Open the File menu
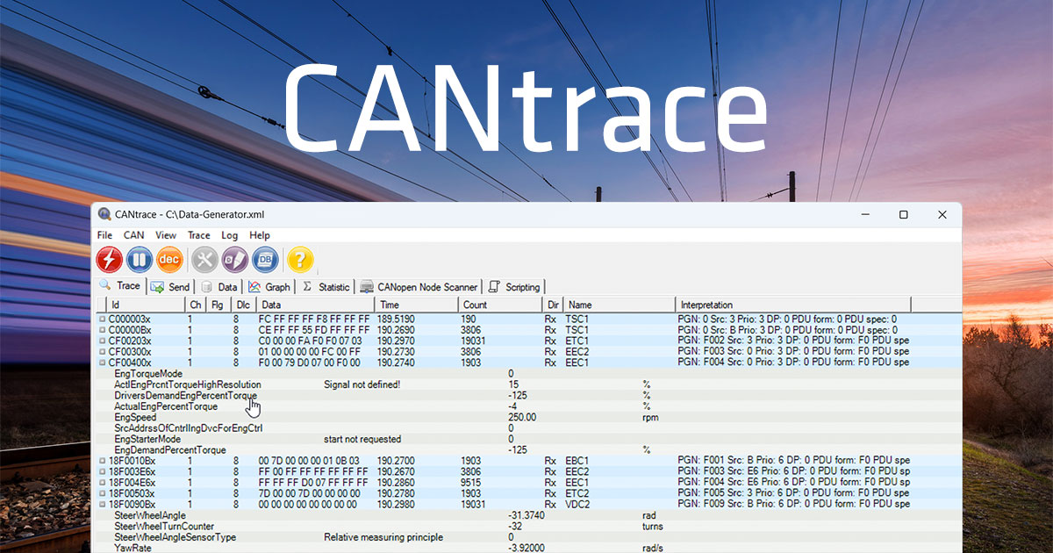The width and height of the screenshot is (1053, 553). tap(104, 235)
